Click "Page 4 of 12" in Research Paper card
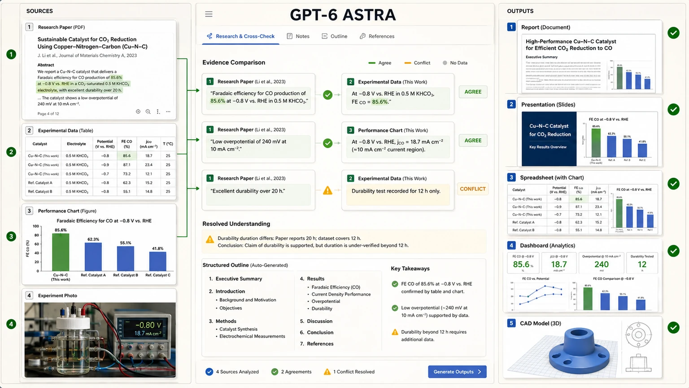The image size is (689, 388). pos(48,114)
